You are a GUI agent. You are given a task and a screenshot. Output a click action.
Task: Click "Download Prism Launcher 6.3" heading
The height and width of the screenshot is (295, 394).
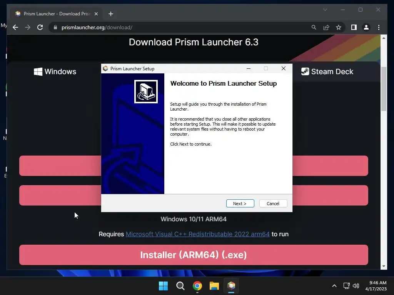tap(194, 42)
